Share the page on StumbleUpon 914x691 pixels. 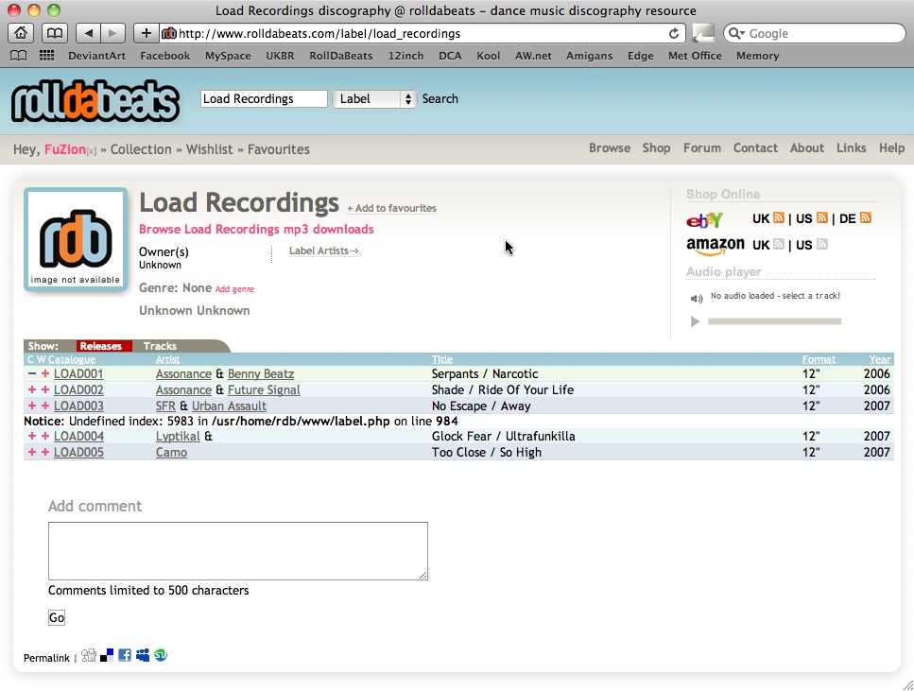(x=161, y=655)
